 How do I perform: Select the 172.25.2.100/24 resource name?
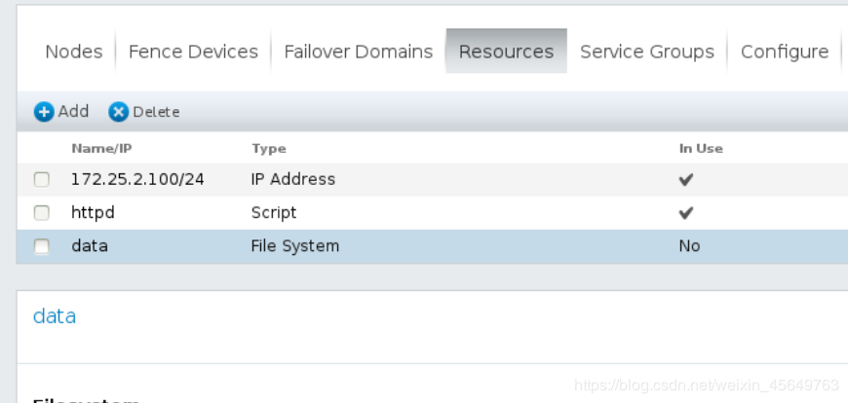tap(137, 179)
